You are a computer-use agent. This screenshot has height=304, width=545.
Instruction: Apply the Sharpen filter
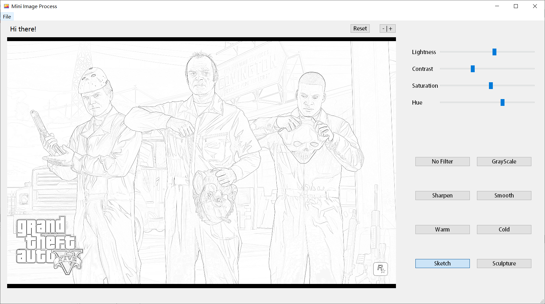(442, 196)
